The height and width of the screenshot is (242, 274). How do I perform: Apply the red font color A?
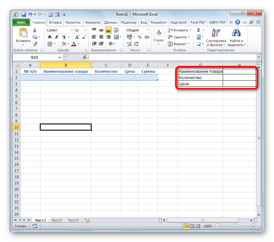[x=74, y=44]
